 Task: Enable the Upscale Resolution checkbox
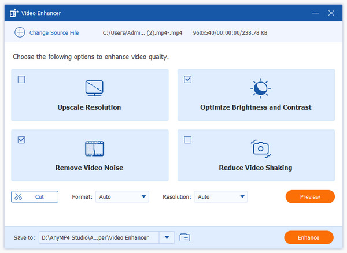21,80
